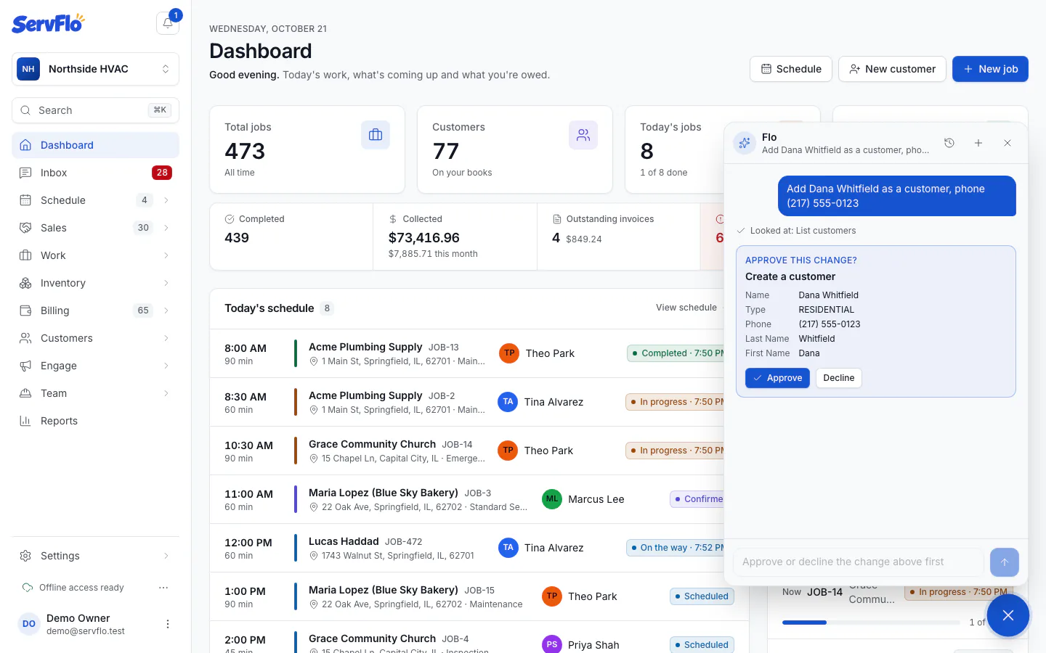
Task: Go to the Inbox page
Action: point(95,173)
